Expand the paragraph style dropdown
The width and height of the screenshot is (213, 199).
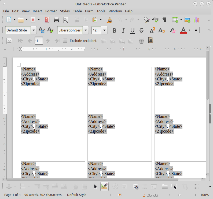click(34, 30)
